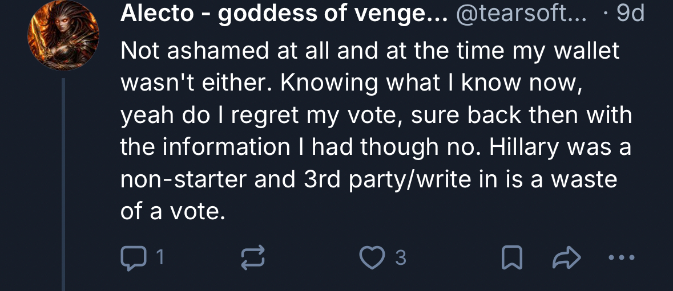Viewport: 673px width, 291px height.
Task: Click the @tearsoft... handle
Action: (x=520, y=14)
